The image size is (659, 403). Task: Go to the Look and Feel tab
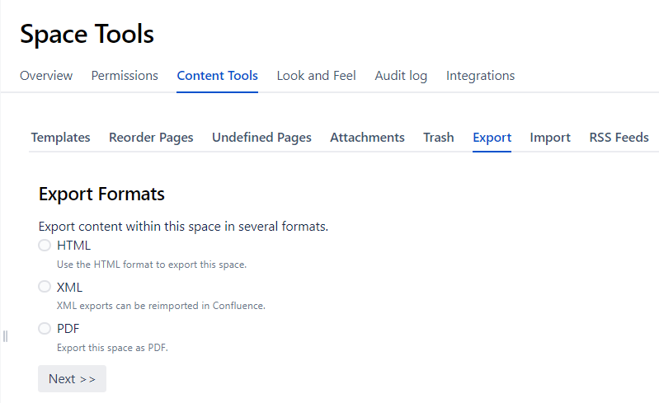[x=316, y=76]
